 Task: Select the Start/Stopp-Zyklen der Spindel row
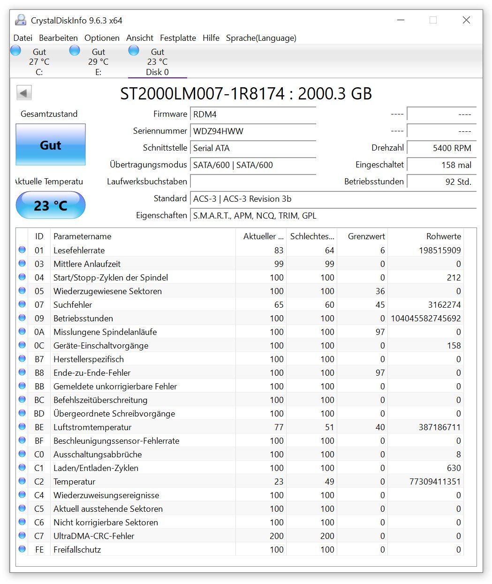point(240,277)
